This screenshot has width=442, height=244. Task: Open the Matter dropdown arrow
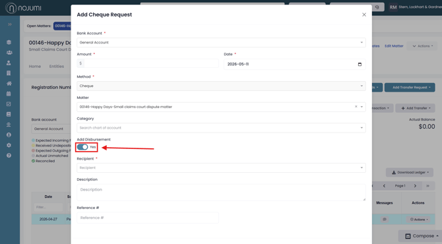point(362,107)
